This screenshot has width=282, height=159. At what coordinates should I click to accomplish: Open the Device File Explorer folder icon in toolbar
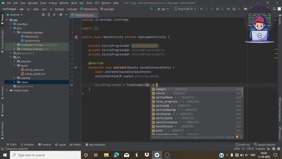246,9
